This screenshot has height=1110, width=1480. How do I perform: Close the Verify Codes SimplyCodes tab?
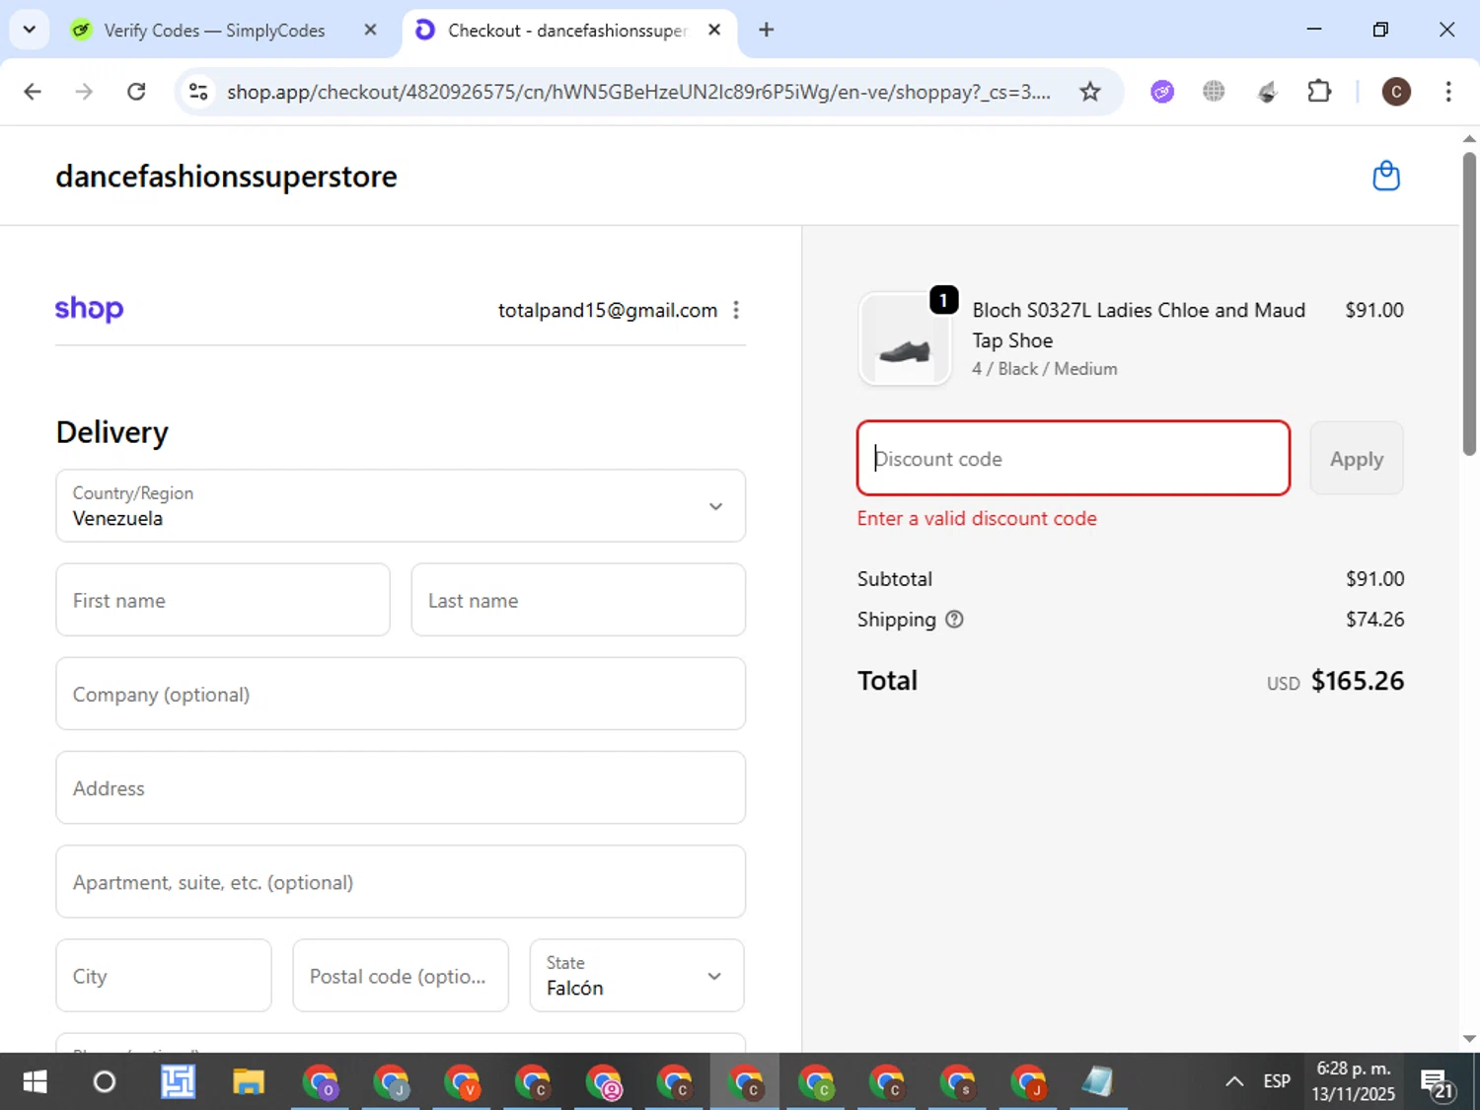(x=370, y=30)
